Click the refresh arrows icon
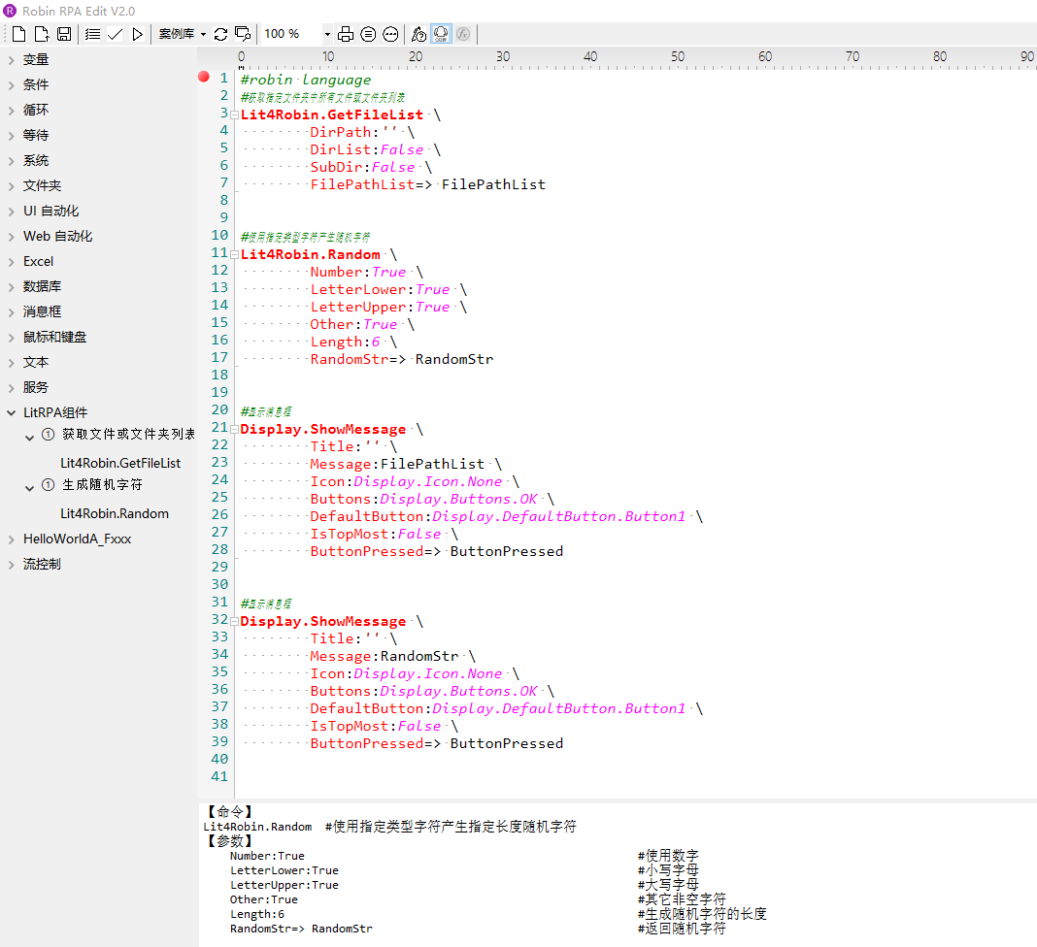The height and width of the screenshot is (947, 1037). click(x=220, y=34)
